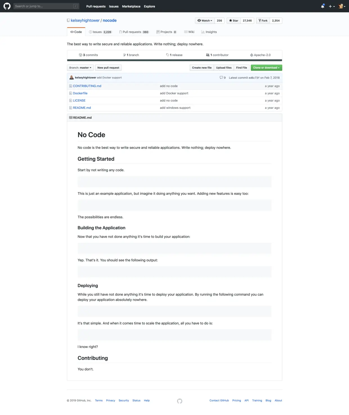The height and width of the screenshot is (415, 349).
Task: Open Issues in top navigation
Action: click(x=114, y=6)
